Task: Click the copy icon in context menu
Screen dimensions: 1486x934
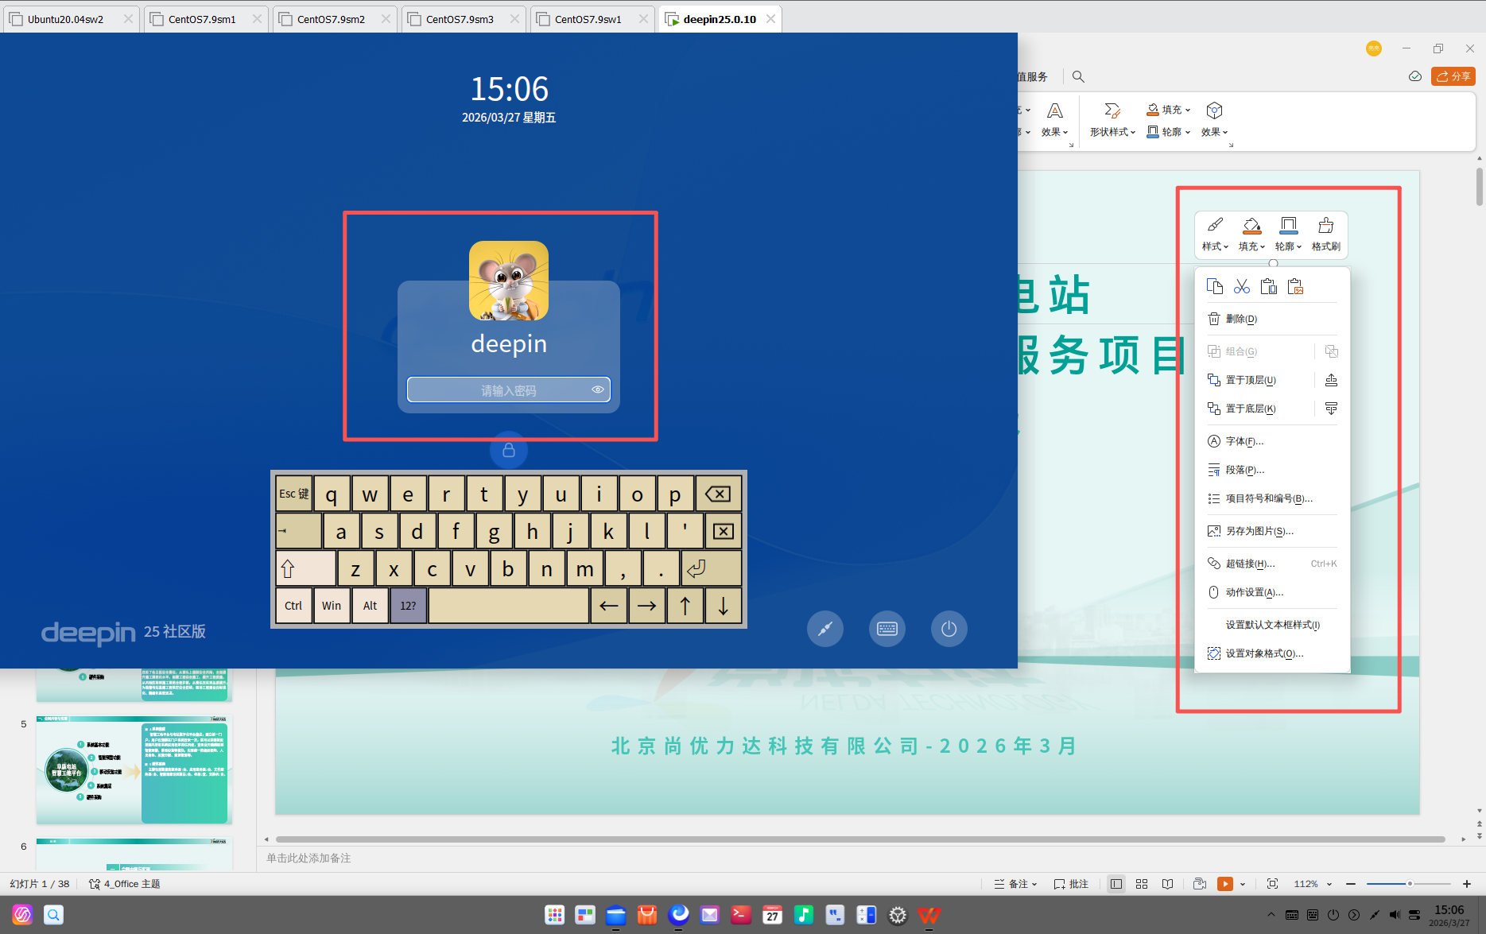Action: 1214,286
